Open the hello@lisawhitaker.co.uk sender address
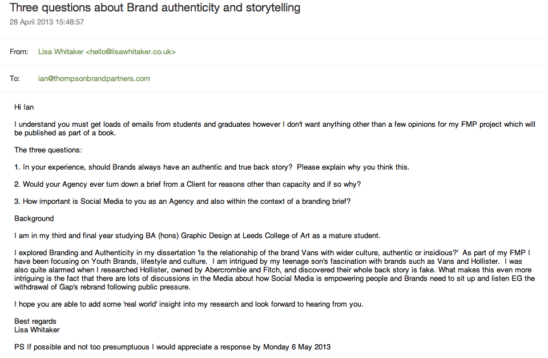The height and width of the screenshot is (358, 548). [x=131, y=52]
